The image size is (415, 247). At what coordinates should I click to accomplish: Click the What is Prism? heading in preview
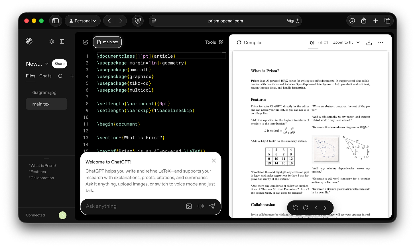265,71
